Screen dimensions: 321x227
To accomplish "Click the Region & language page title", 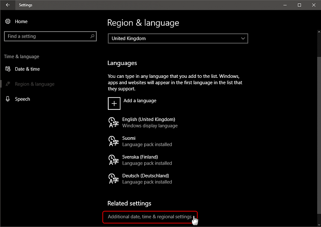I will click(143, 23).
